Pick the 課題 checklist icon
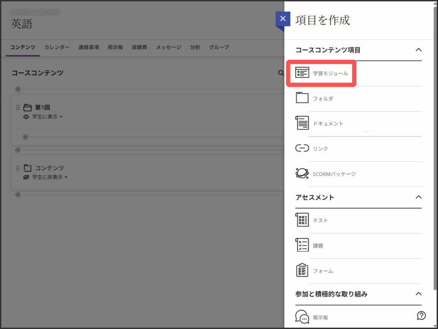The image size is (438, 329). pos(302,246)
